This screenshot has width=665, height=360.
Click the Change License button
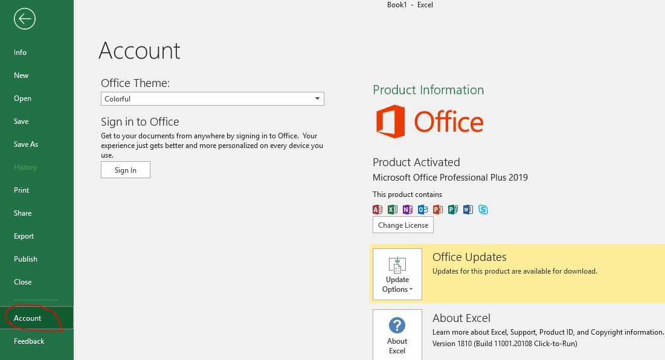pyautogui.click(x=403, y=225)
